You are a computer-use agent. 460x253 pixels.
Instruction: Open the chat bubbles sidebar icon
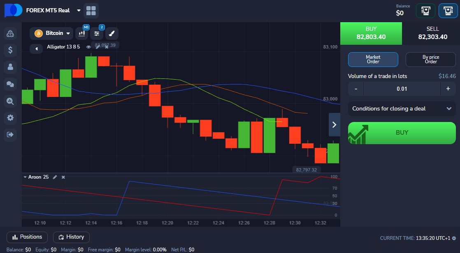point(10,84)
